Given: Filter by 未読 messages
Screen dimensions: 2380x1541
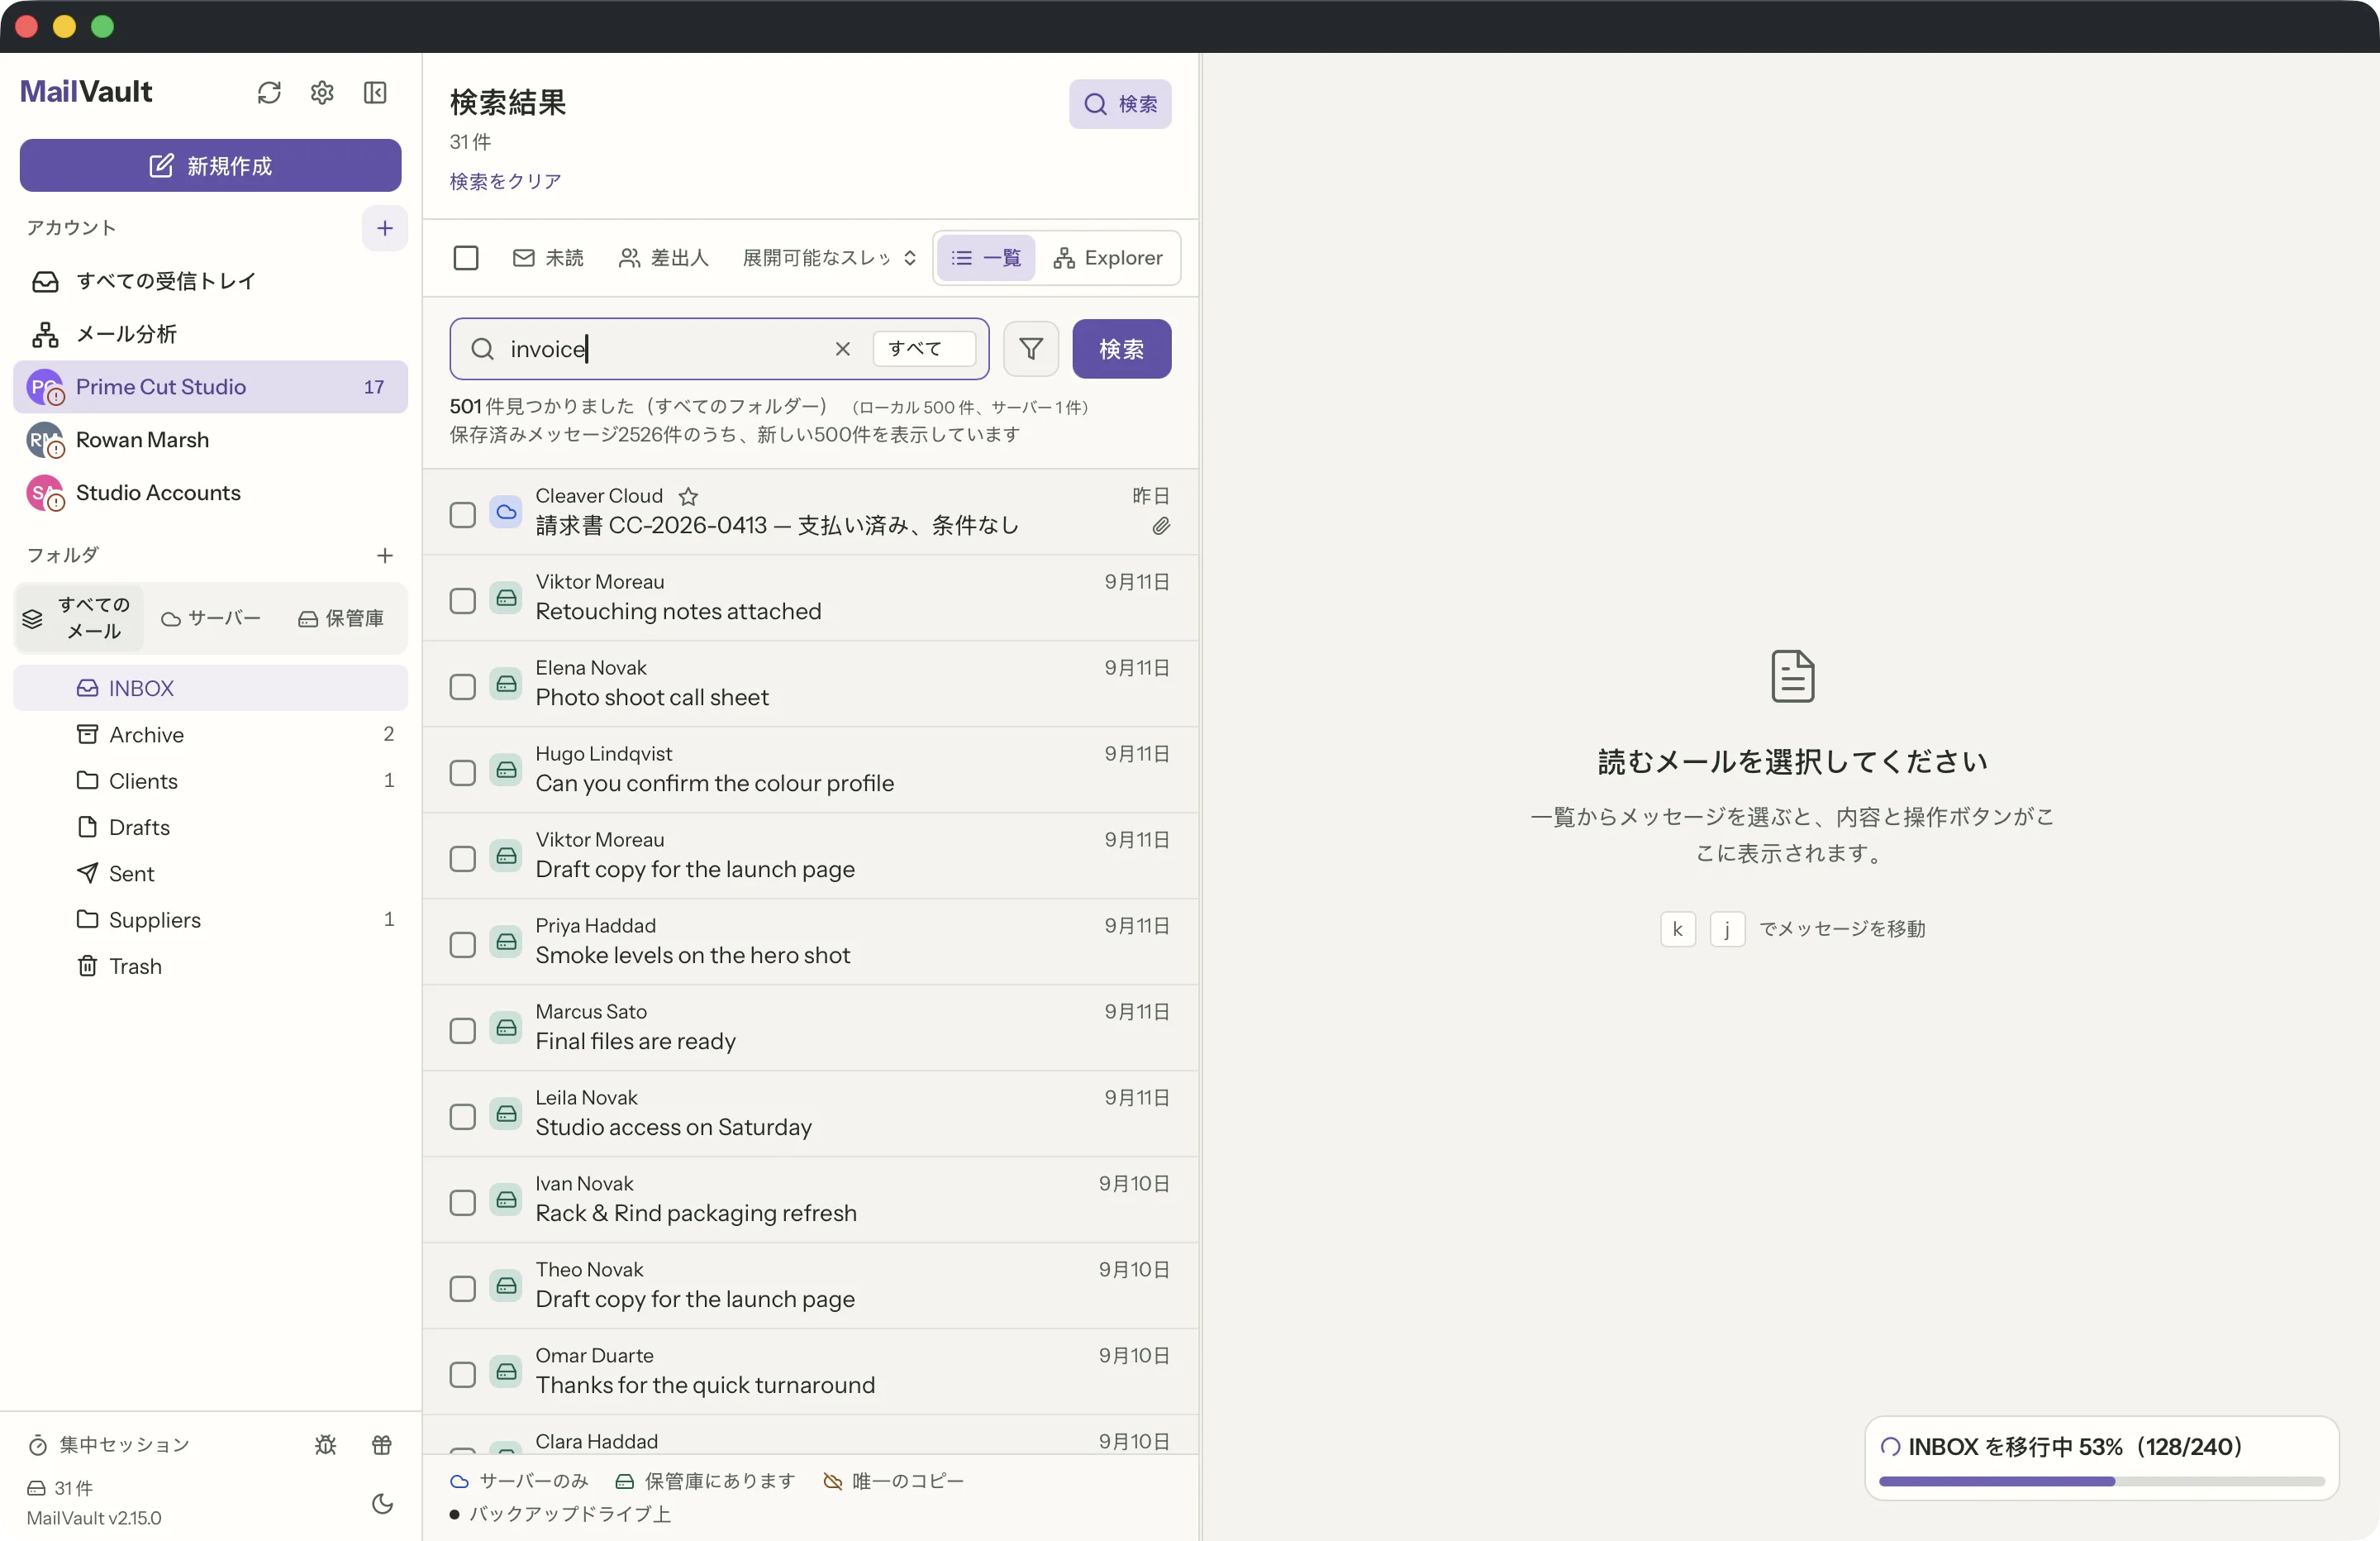Looking at the screenshot, I should click(548, 258).
